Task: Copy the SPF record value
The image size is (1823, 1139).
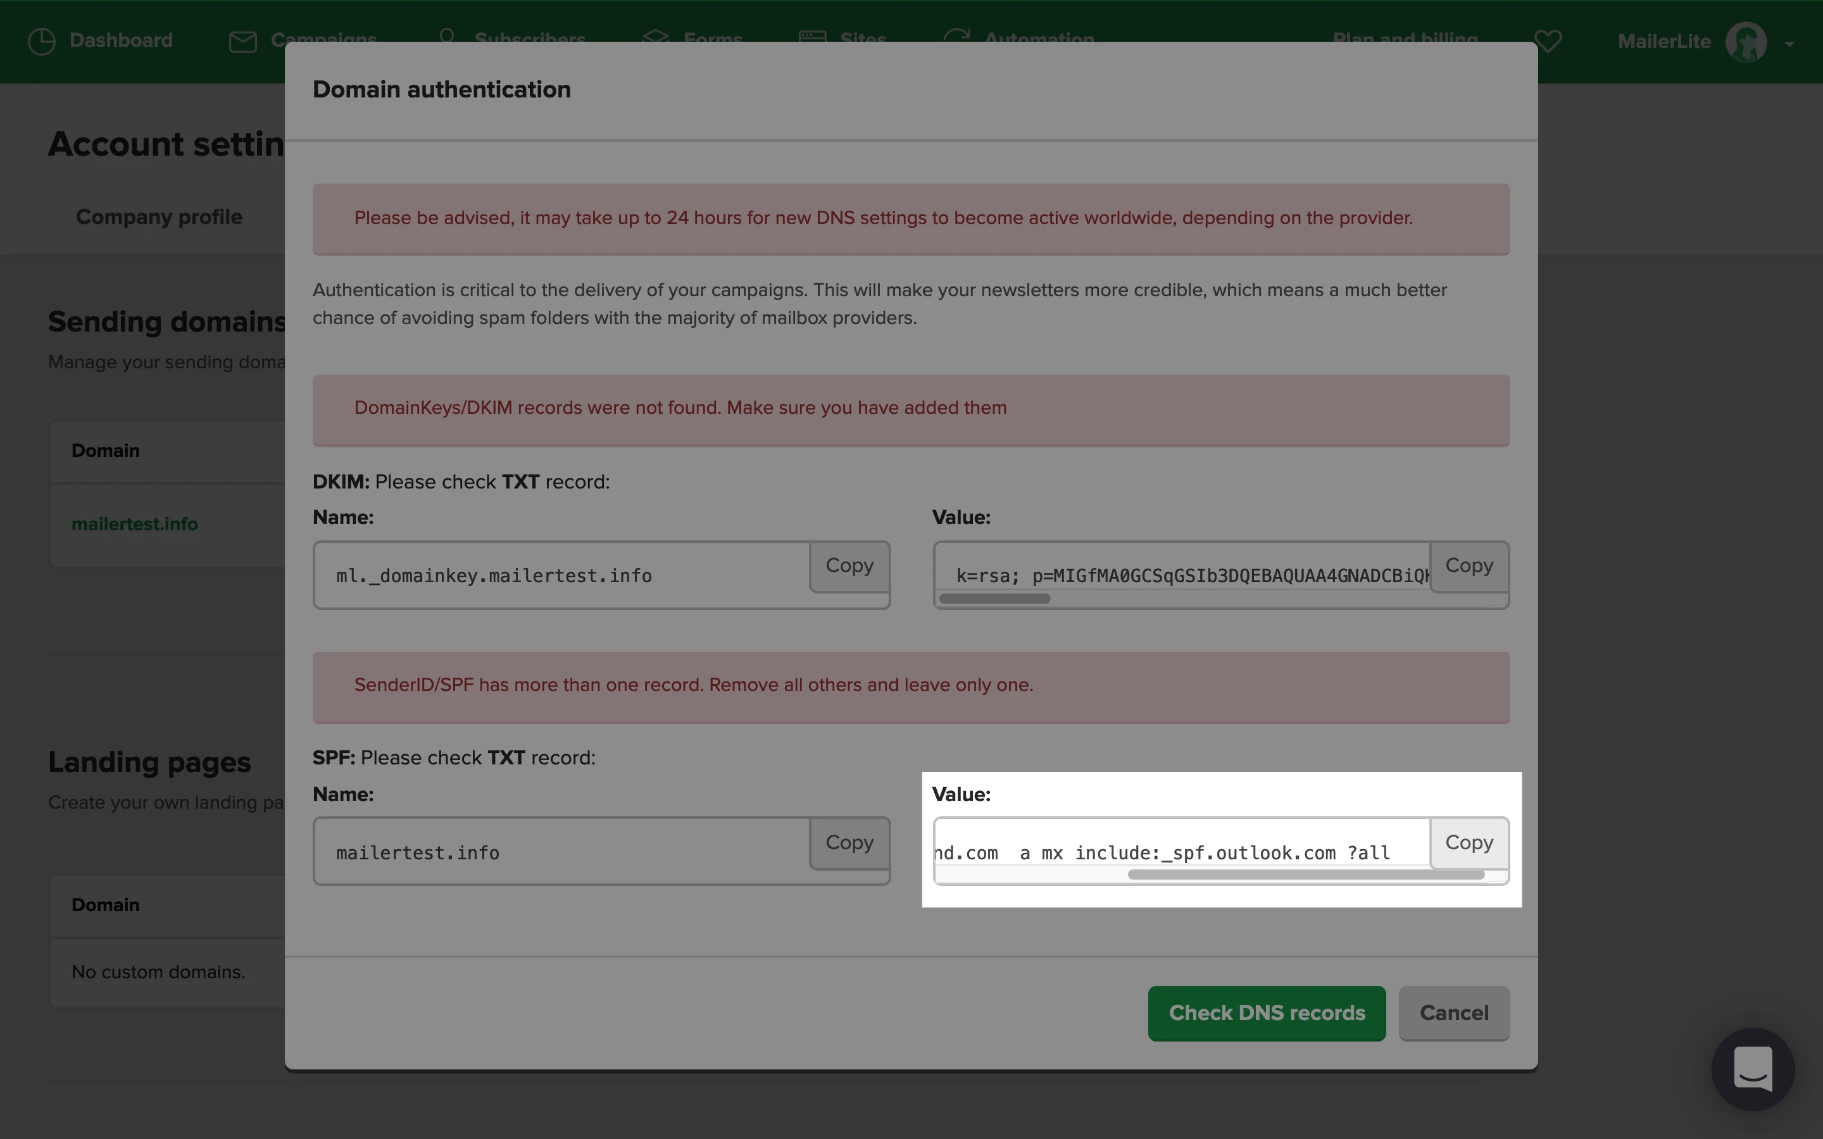Action: (1468, 842)
